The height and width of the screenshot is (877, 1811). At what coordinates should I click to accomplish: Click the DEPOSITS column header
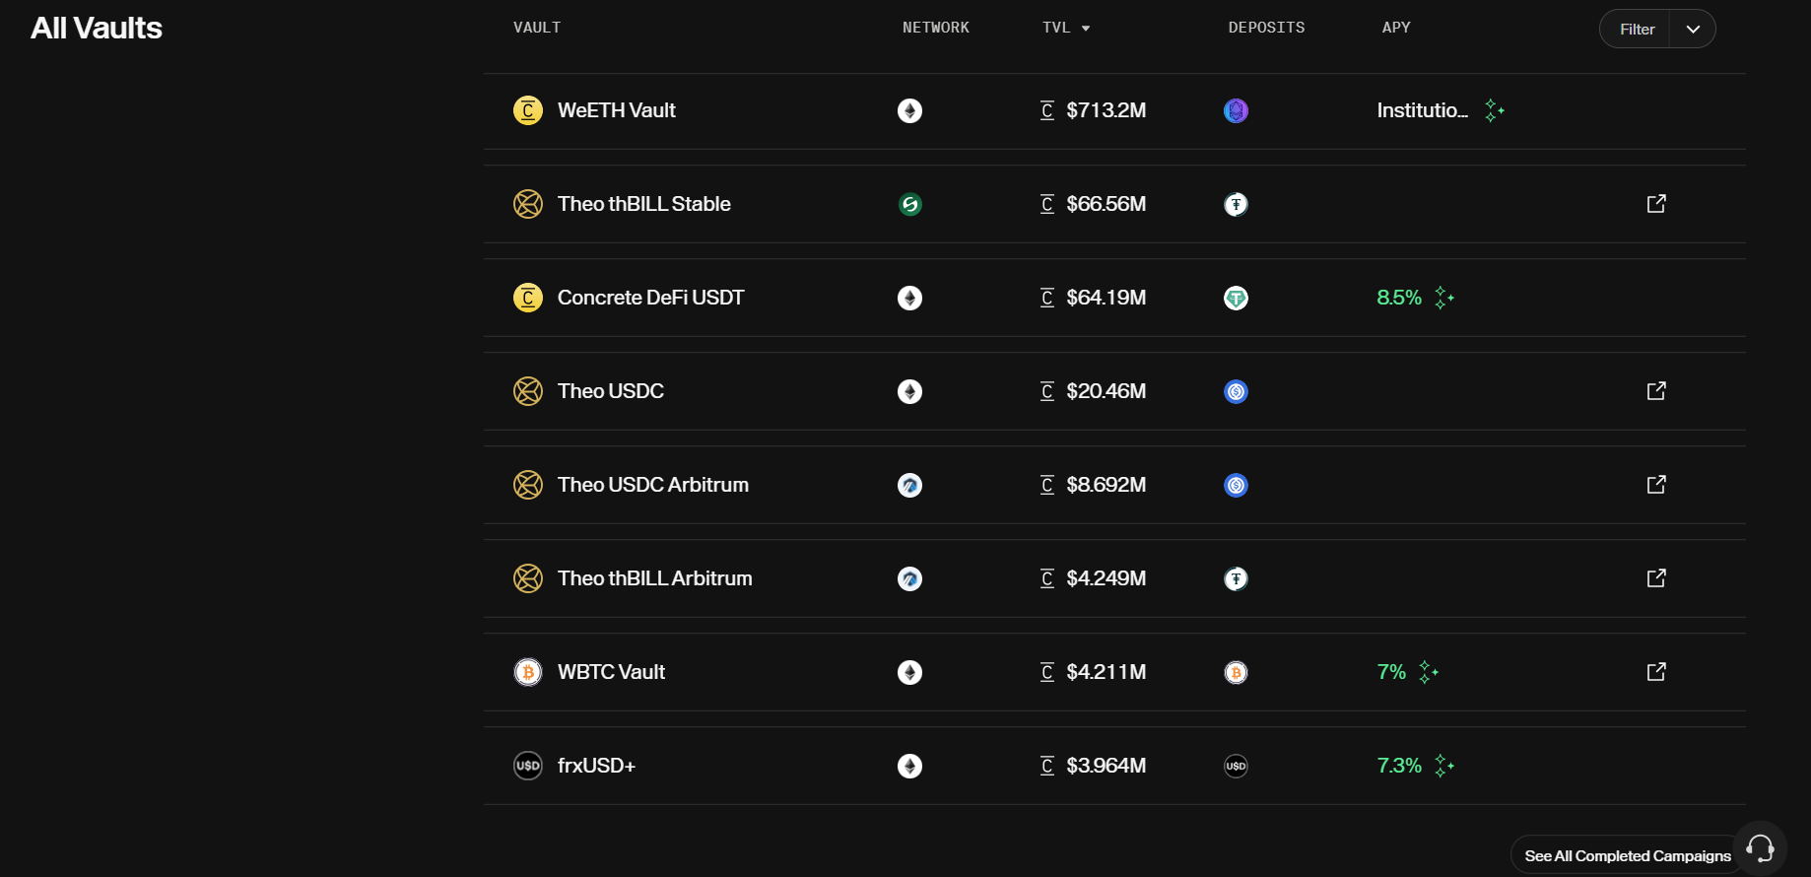1266,28
